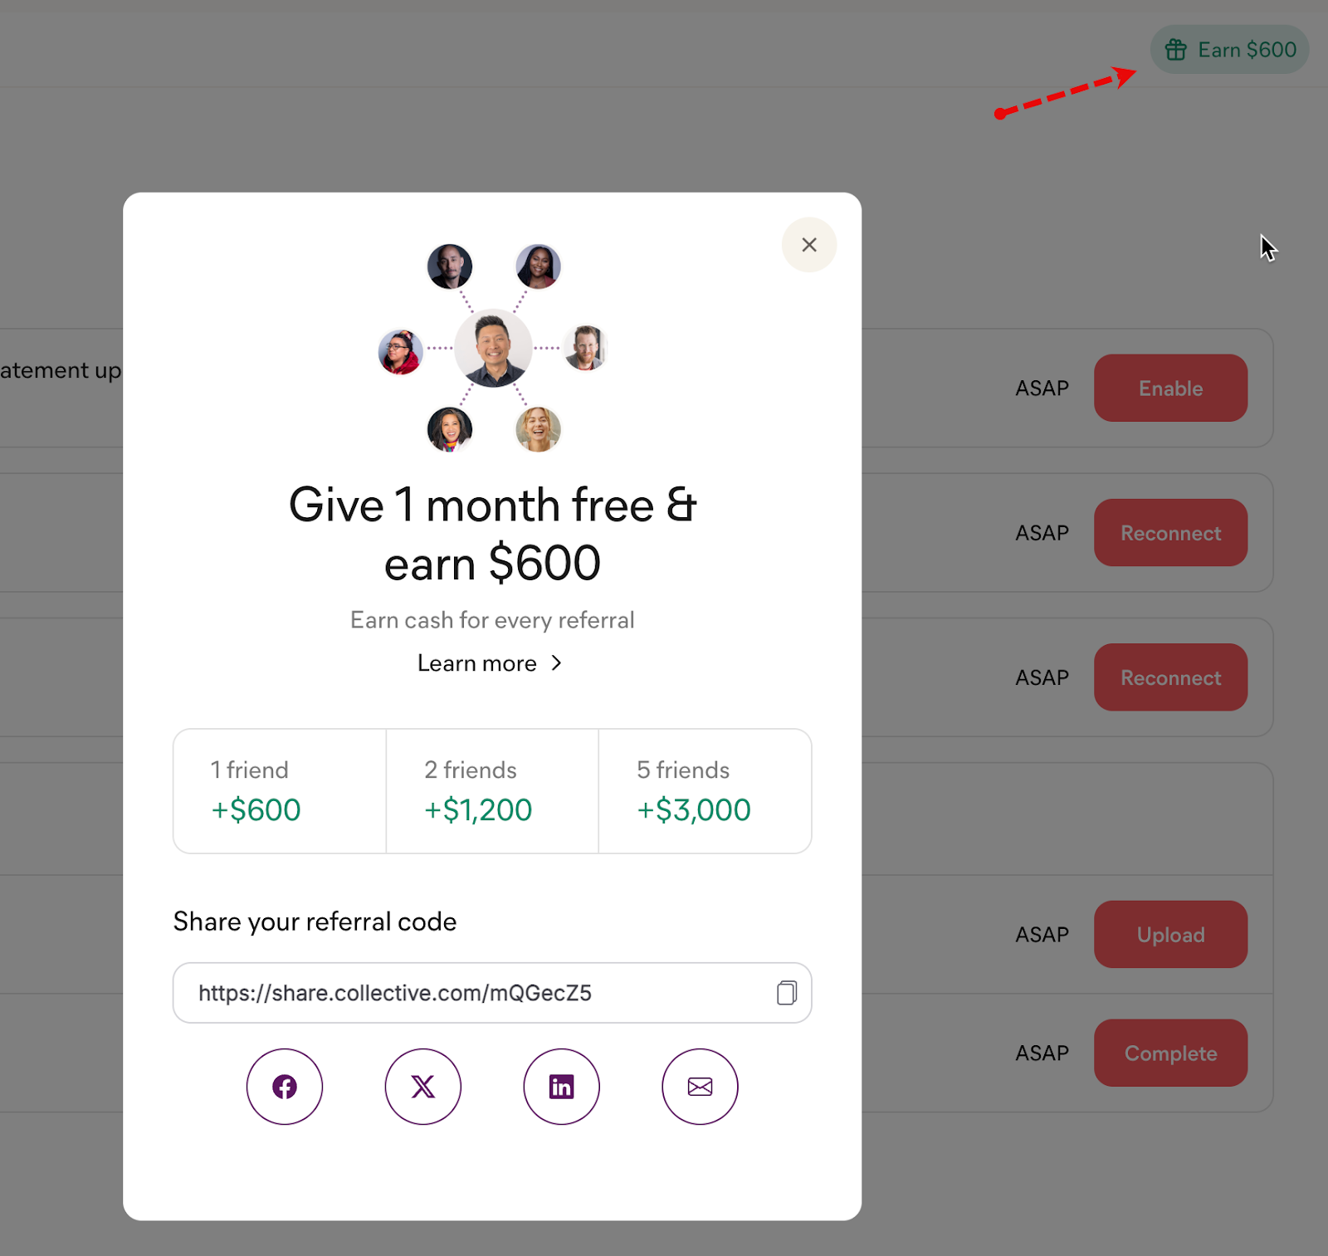Share referral on X (Twitter)
The height and width of the screenshot is (1256, 1328).
point(422,1087)
